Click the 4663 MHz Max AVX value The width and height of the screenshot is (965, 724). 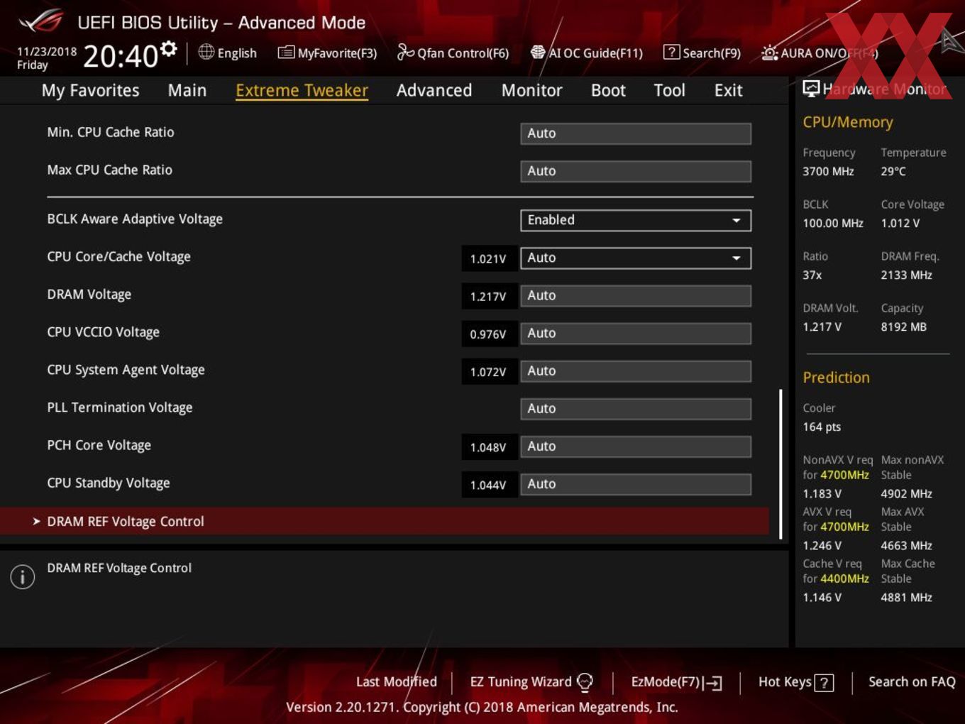point(907,545)
